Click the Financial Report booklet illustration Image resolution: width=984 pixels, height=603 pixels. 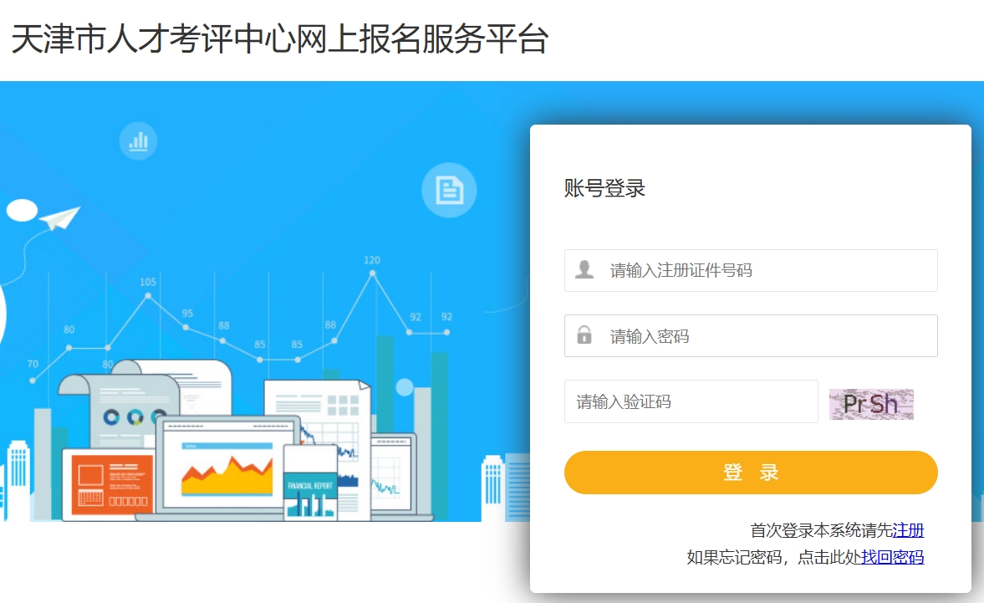310,483
